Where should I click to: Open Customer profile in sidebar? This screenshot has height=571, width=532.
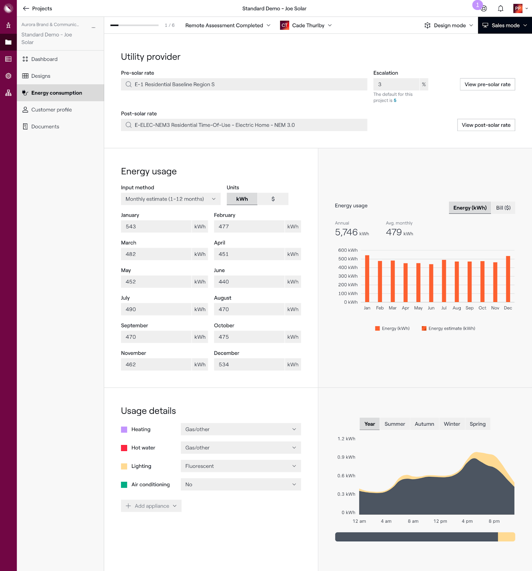pos(52,110)
